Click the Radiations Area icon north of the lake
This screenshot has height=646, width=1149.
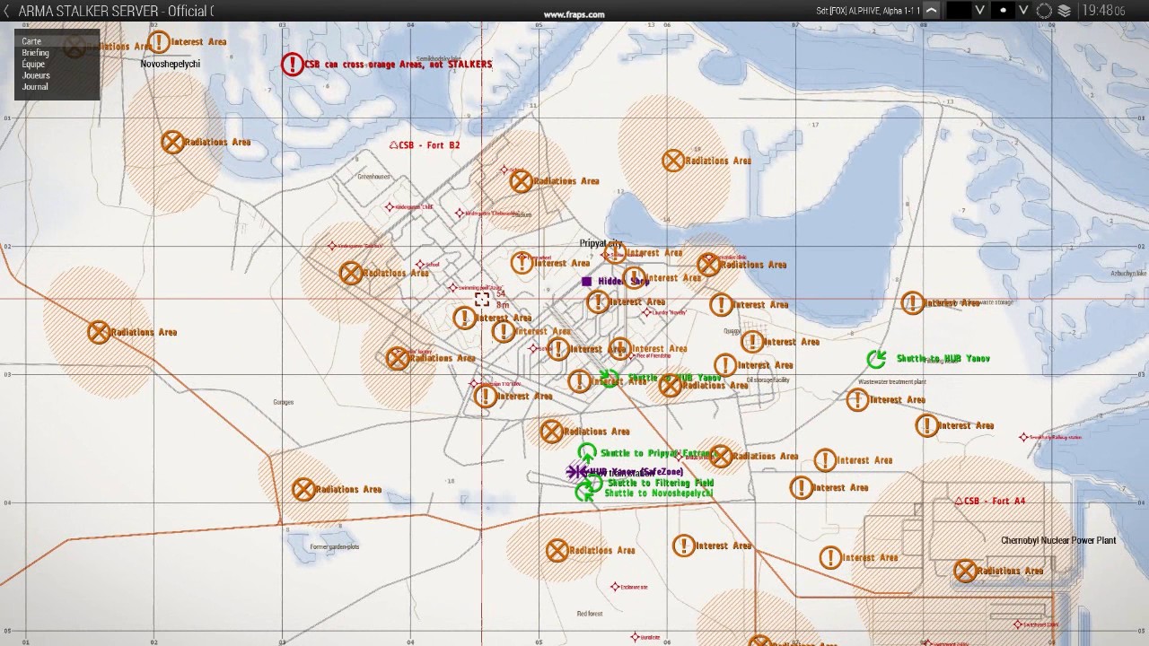pyautogui.click(x=673, y=161)
